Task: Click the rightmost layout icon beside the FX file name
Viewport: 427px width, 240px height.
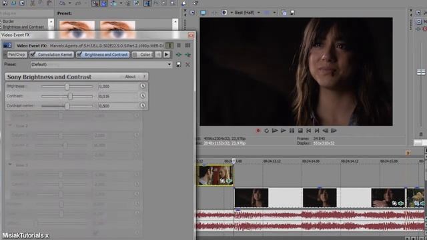Action: pyautogui.click(x=187, y=45)
